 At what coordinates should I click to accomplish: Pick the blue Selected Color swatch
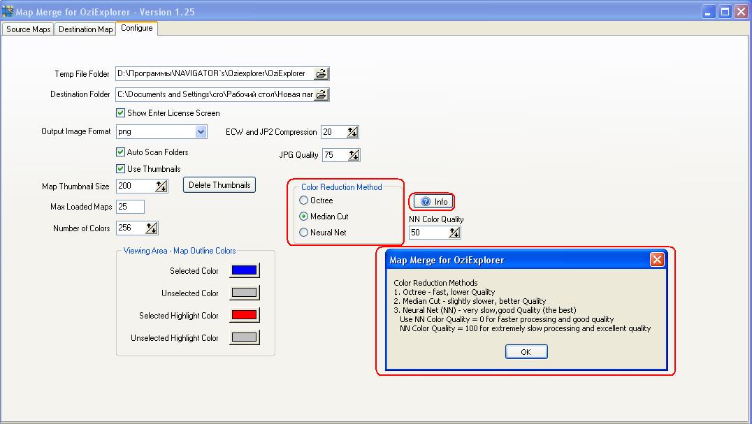[x=244, y=271]
